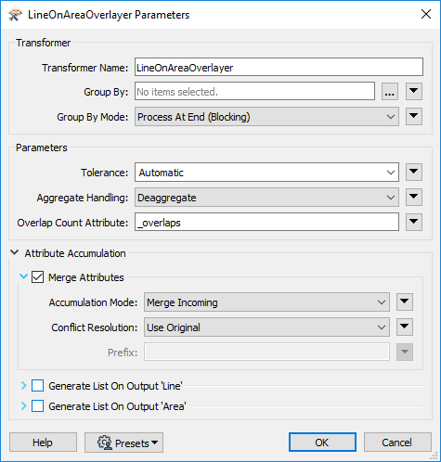Expand the Generate List On Output 'Line' section
The image size is (441, 462).
(x=23, y=386)
